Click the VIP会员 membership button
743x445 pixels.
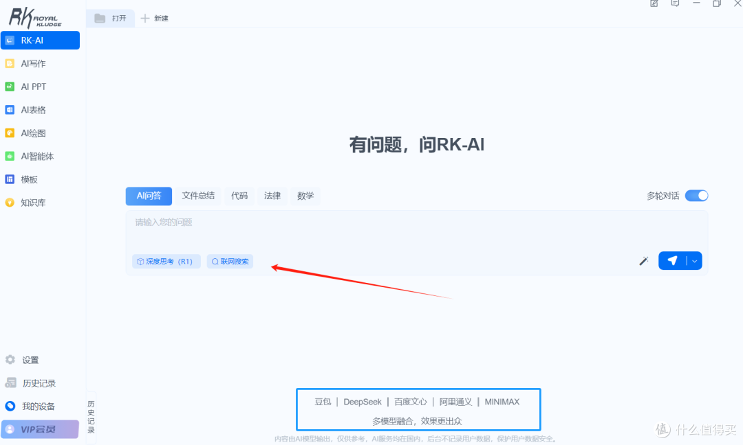point(40,429)
